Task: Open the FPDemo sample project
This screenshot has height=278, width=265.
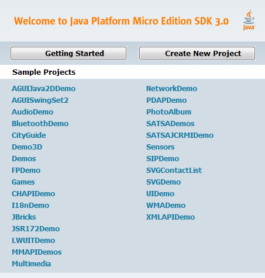Action: [26, 171]
